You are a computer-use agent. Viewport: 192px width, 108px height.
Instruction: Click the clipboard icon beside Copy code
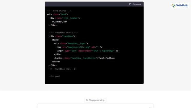point(130,4)
